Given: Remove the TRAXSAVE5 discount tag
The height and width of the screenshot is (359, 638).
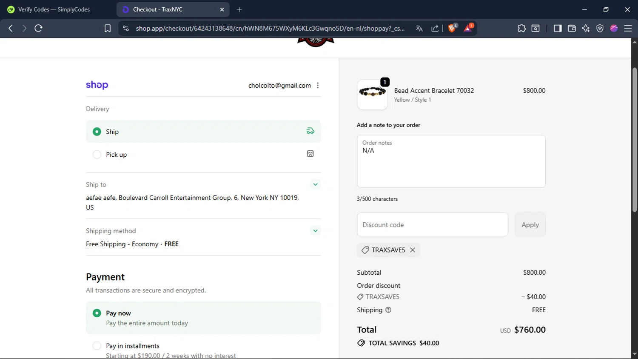Looking at the screenshot, I should click(413, 250).
